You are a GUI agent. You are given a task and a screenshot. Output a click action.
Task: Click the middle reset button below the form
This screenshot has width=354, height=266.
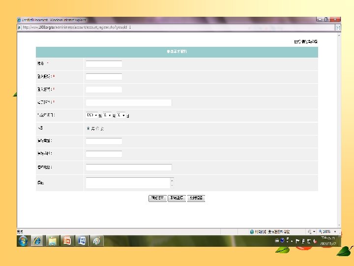coord(177,198)
